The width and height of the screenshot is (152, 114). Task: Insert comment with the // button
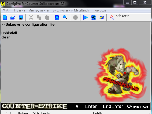77,107
